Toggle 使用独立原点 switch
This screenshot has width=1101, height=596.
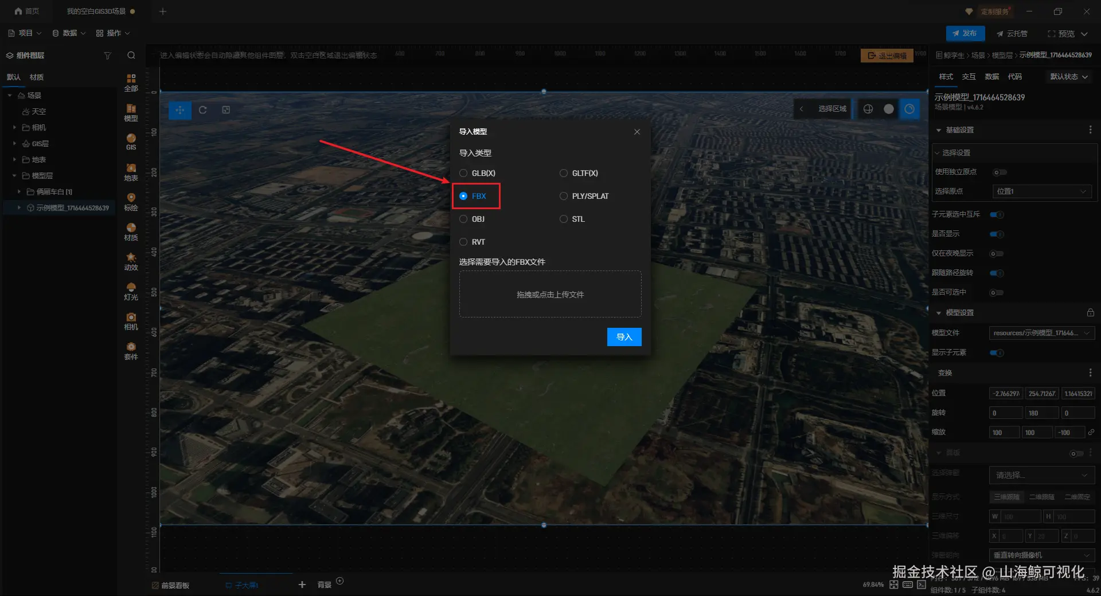tap(1000, 172)
